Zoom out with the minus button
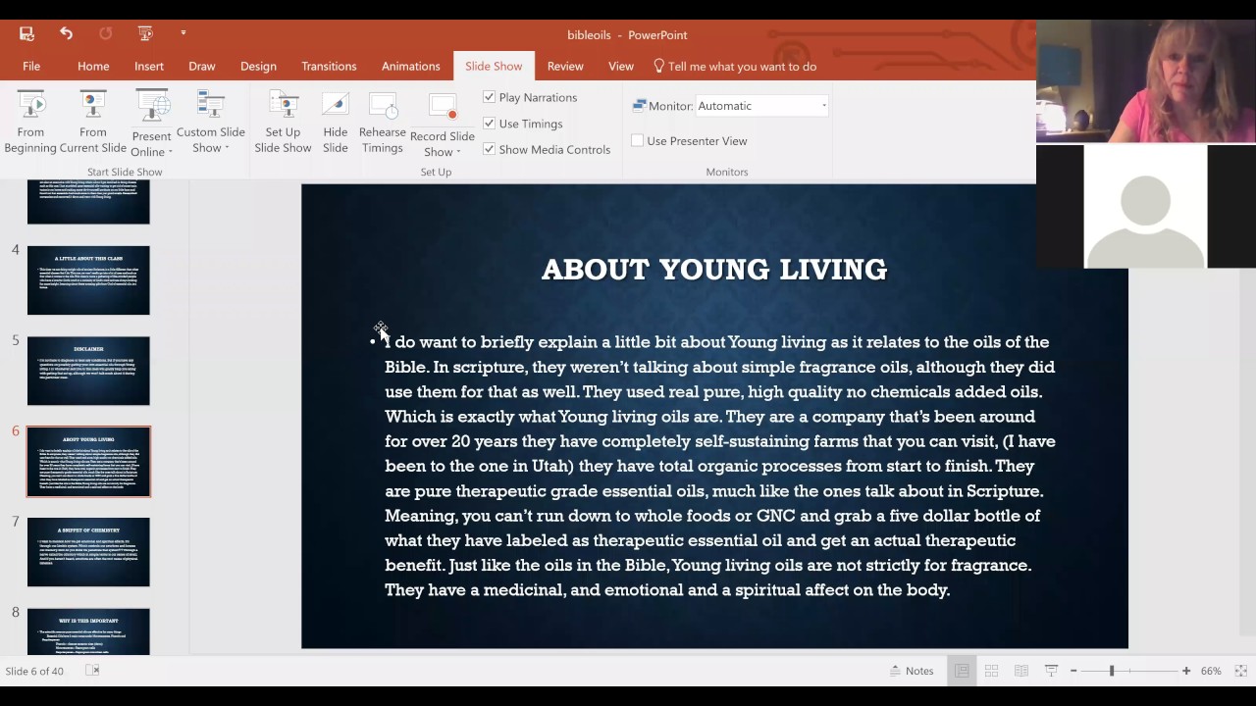Image resolution: width=1256 pixels, height=706 pixels. click(1073, 671)
